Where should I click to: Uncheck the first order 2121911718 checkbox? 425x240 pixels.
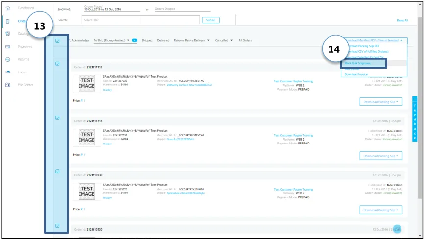click(57, 64)
